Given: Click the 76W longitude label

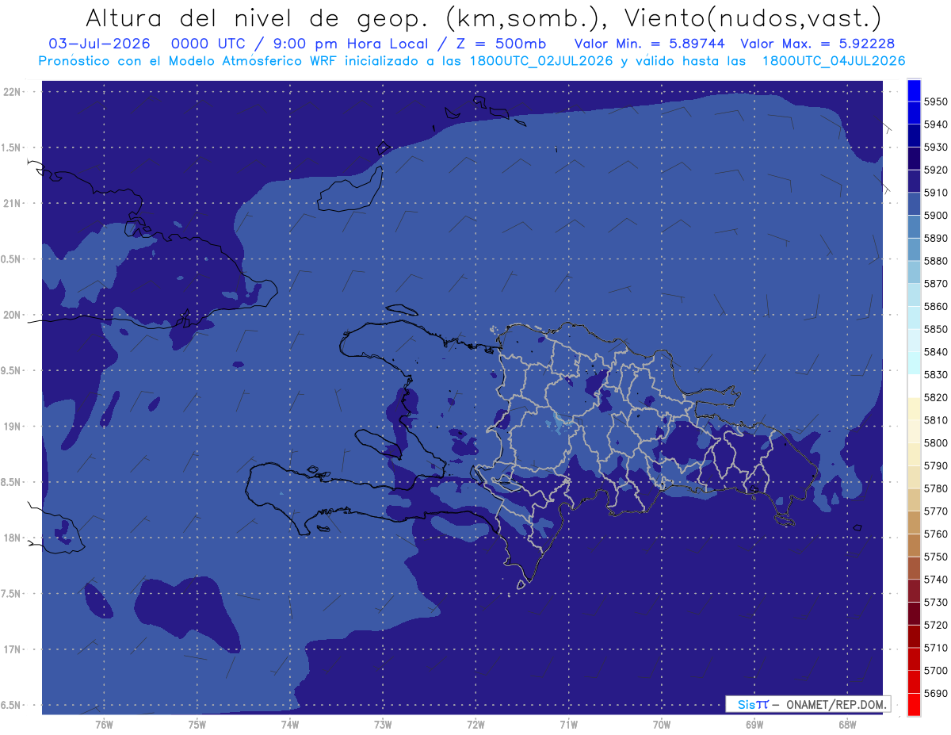Looking at the screenshot, I should click(104, 724).
